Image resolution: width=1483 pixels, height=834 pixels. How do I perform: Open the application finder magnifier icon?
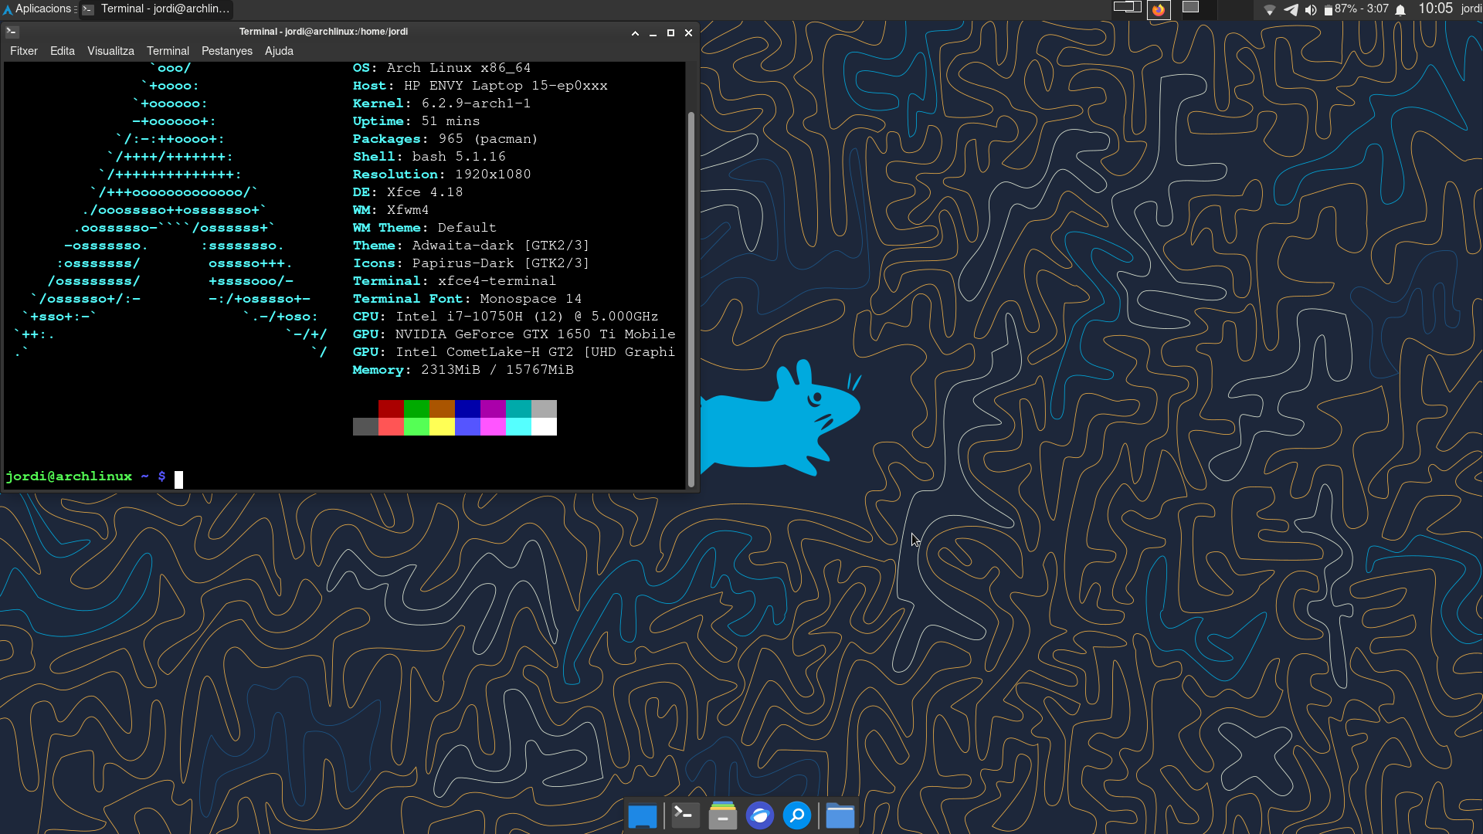797,815
